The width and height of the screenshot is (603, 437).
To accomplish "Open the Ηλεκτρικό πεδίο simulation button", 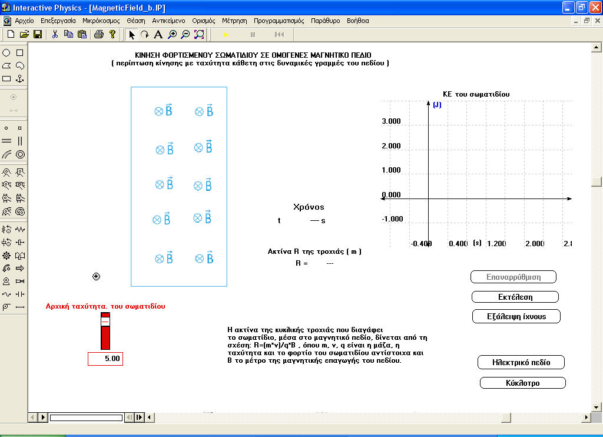I will click(x=521, y=362).
